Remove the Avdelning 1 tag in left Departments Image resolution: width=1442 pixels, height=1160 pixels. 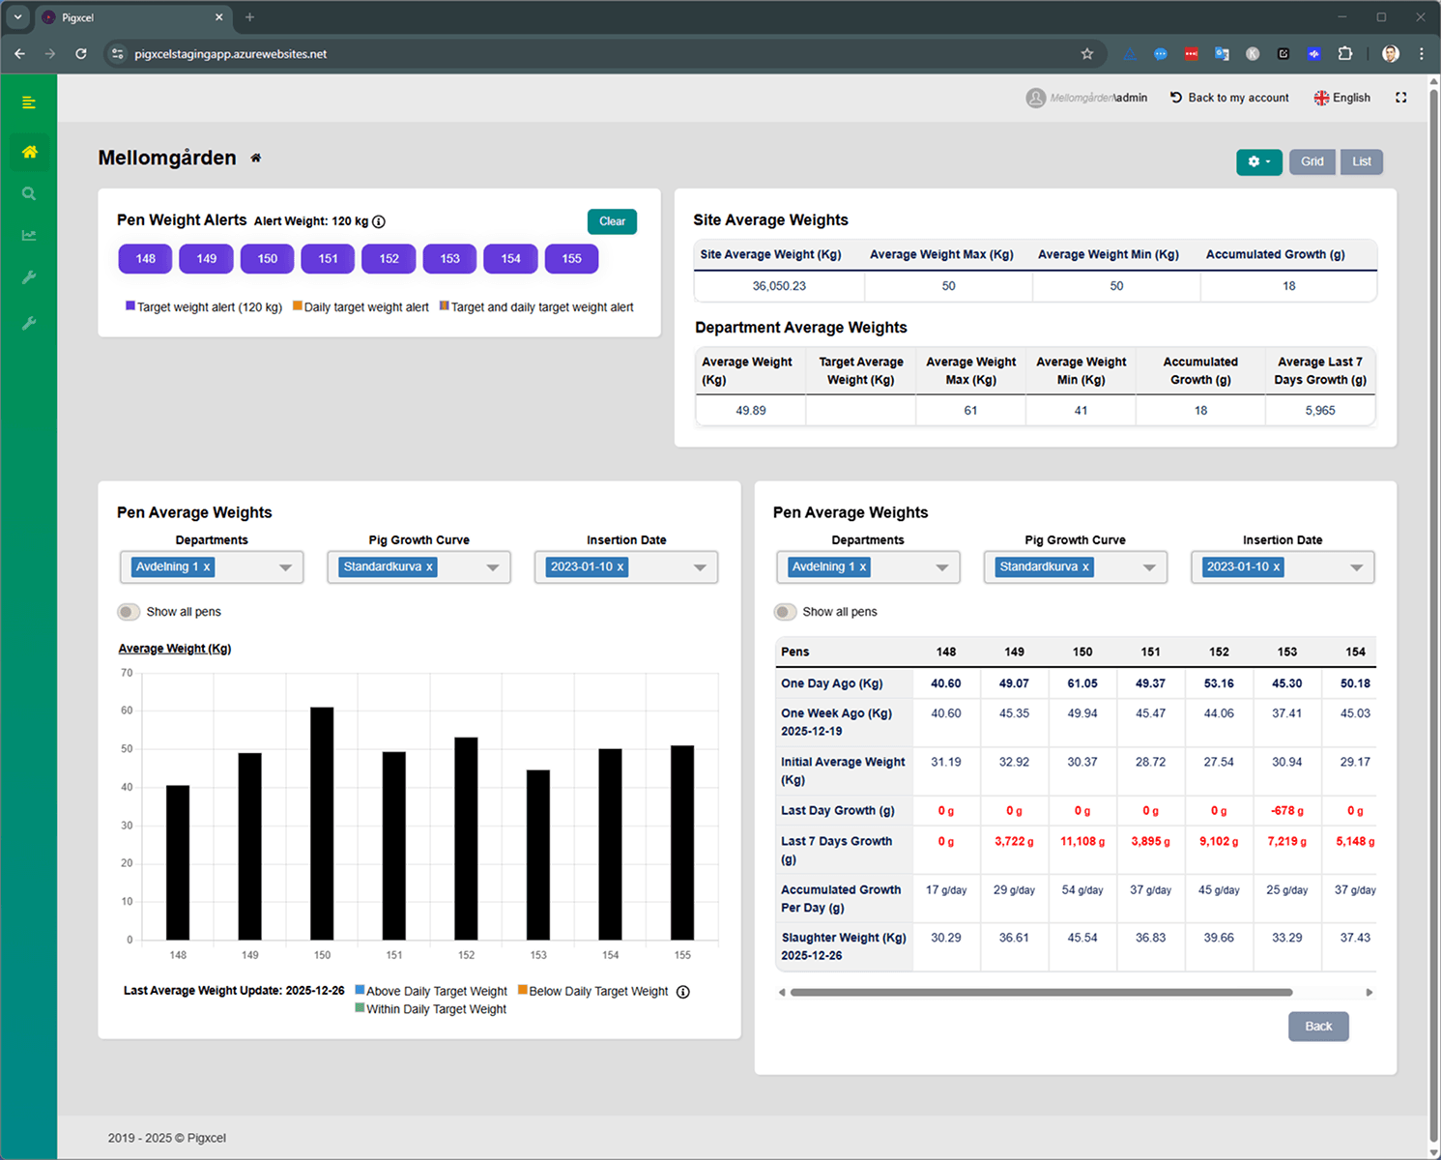point(207,567)
